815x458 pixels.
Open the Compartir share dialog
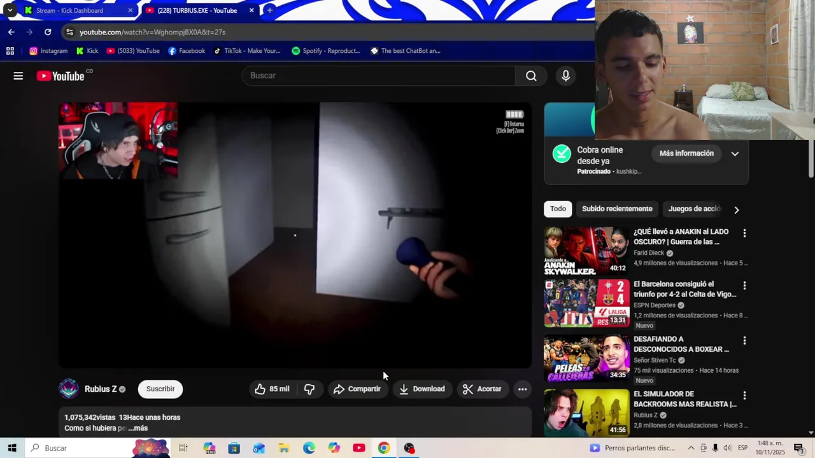point(357,389)
